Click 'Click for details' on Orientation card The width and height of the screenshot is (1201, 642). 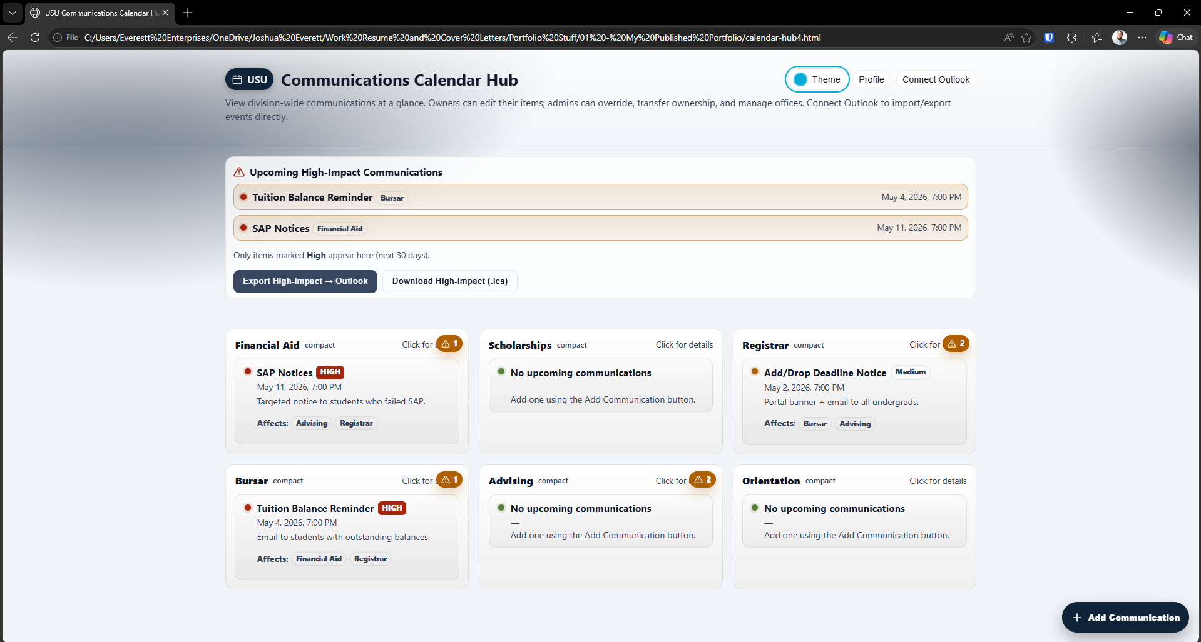938,481
